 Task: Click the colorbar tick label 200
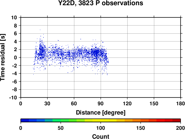tap(181, 128)
